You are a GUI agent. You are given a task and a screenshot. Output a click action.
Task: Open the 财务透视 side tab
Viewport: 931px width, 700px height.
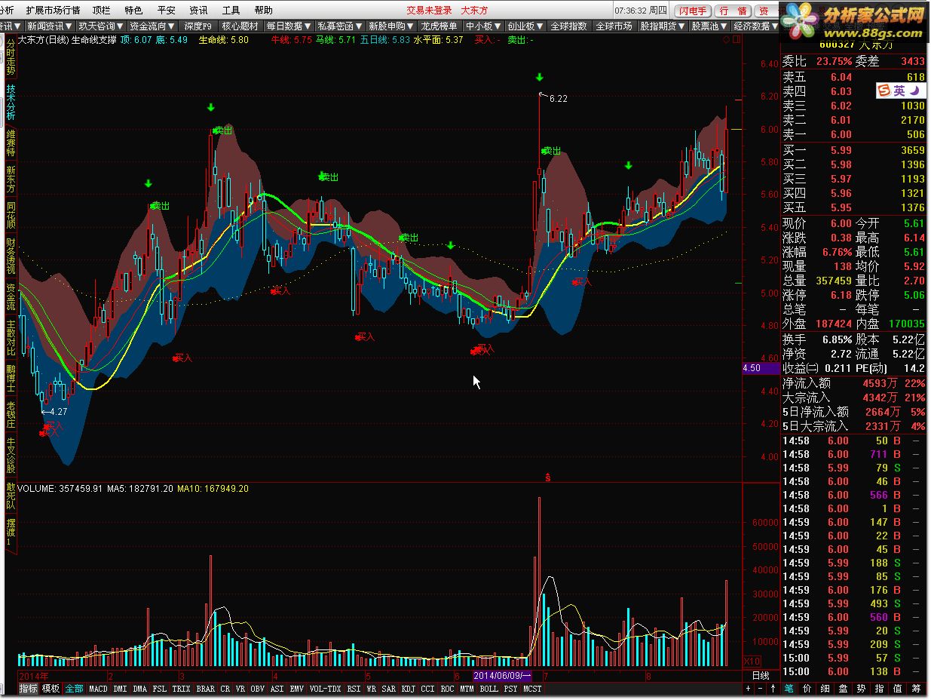(x=11, y=256)
